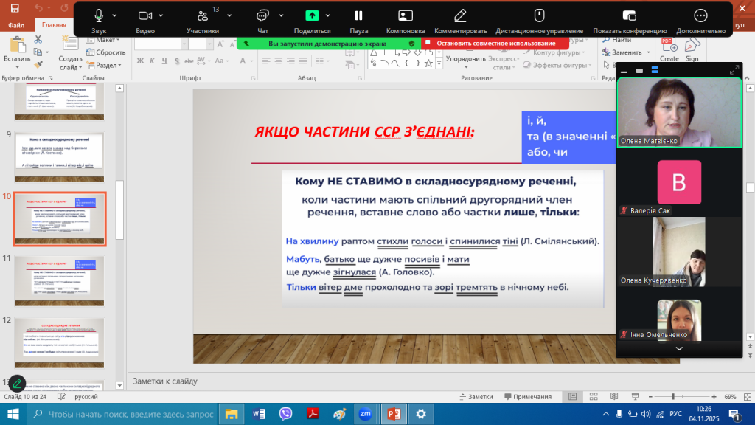The width and height of the screenshot is (755, 425).
Task: Click the Sign pen icon
Action: 692,49
